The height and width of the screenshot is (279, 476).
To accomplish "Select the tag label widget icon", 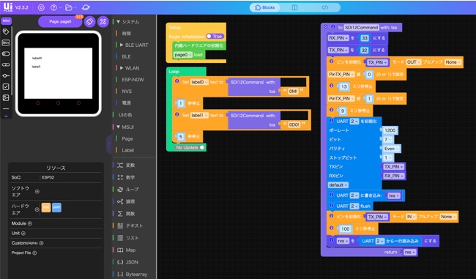I will pos(6,31).
